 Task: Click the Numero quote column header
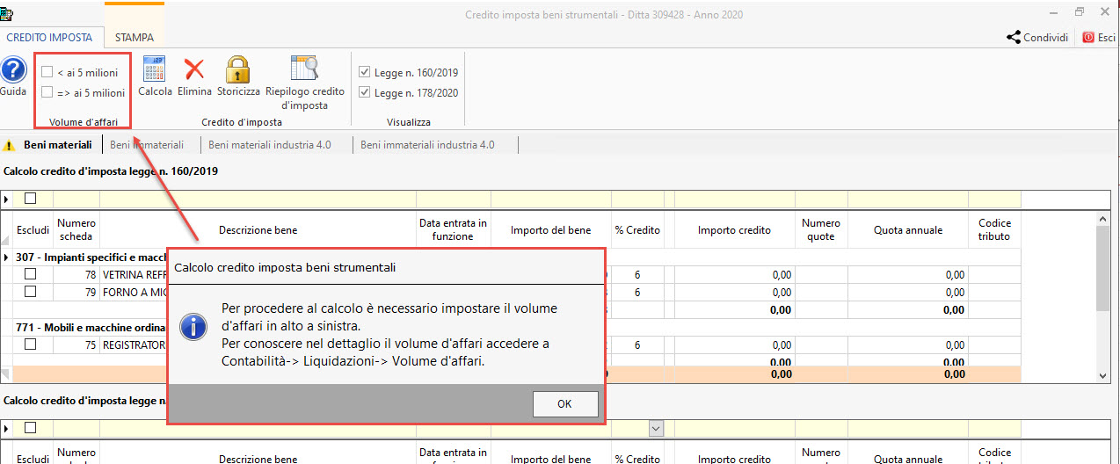(x=821, y=230)
